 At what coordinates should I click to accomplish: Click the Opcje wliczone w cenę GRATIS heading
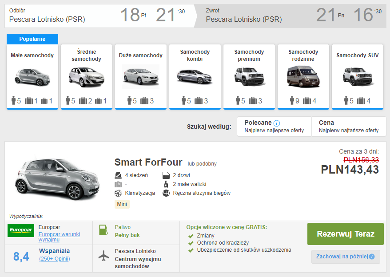click(x=227, y=227)
